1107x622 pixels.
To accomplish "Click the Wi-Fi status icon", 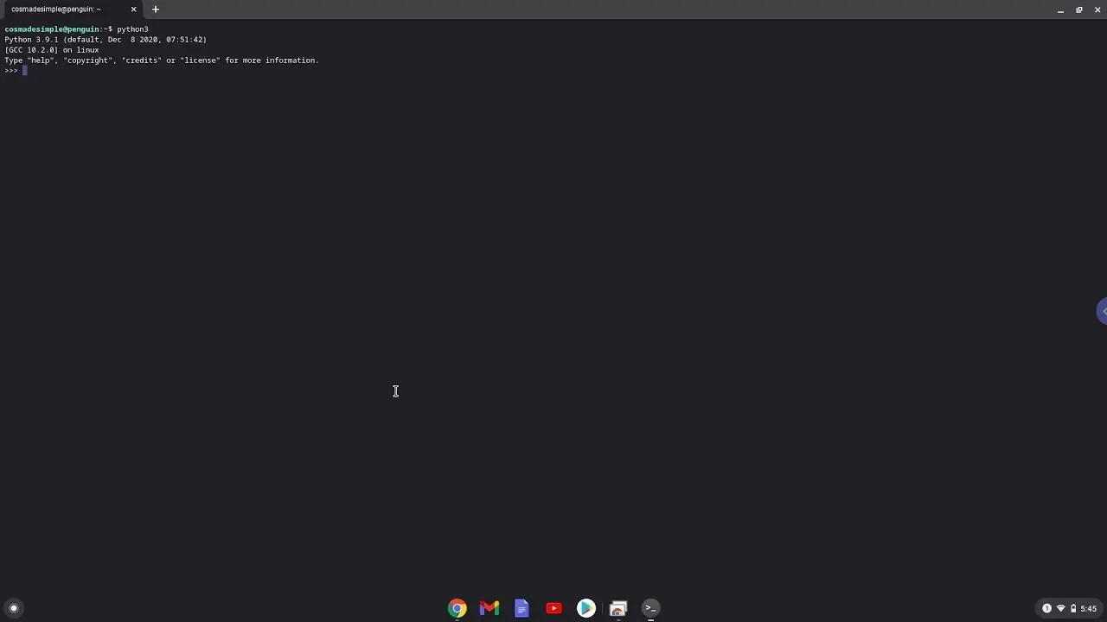I will [1060, 608].
